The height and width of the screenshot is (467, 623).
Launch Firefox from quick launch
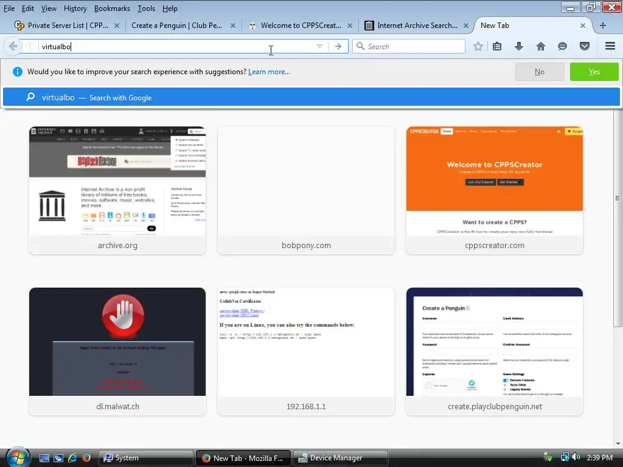pos(86,458)
